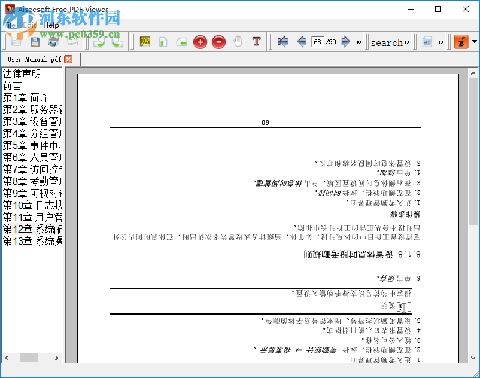This screenshot has width=480, height=378.
Task: Select the Hand pan tool
Action: click(238, 41)
